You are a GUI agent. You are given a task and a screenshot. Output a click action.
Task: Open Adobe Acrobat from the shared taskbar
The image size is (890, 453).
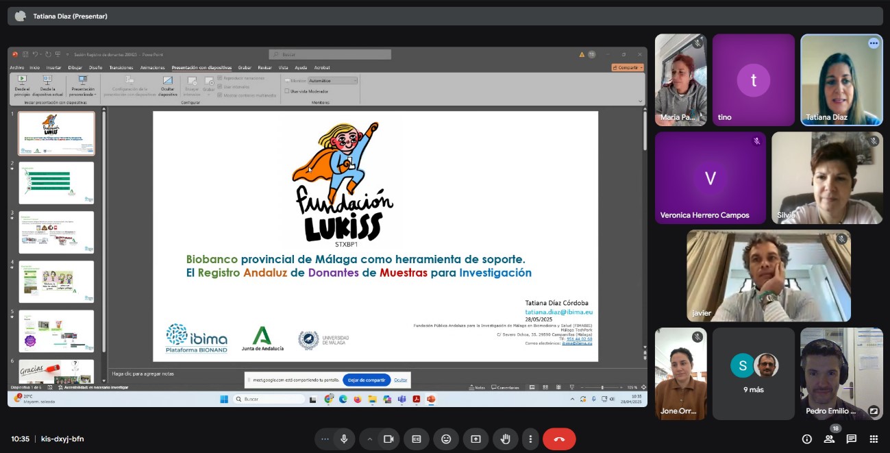(x=416, y=399)
